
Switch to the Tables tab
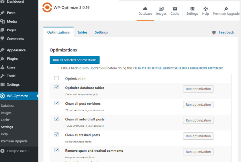(82, 32)
